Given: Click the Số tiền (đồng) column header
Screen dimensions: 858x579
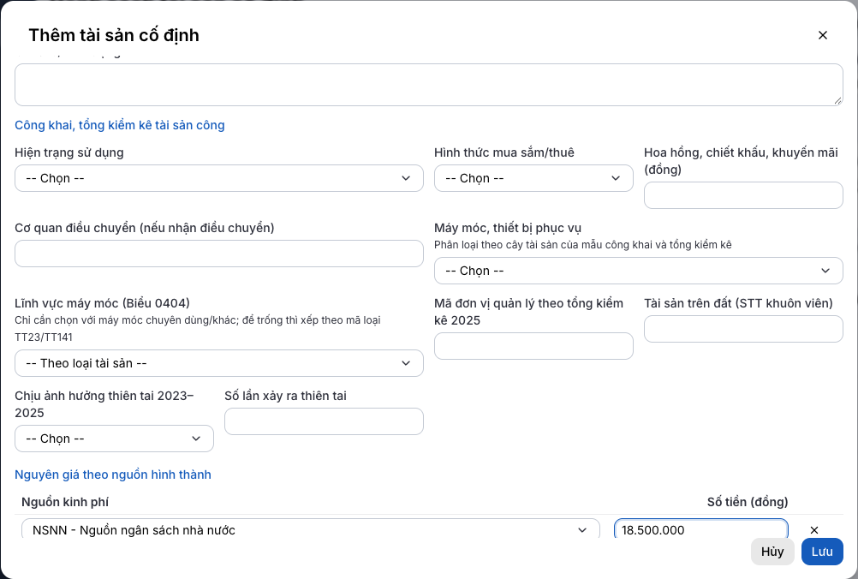Looking at the screenshot, I should point(748,502).
